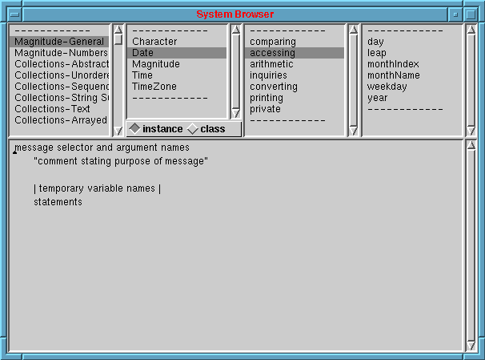The height and width of the screenshot is (360, 485).
Task: Select the arithmetic protocol
Action: click(x=295, y=64)
